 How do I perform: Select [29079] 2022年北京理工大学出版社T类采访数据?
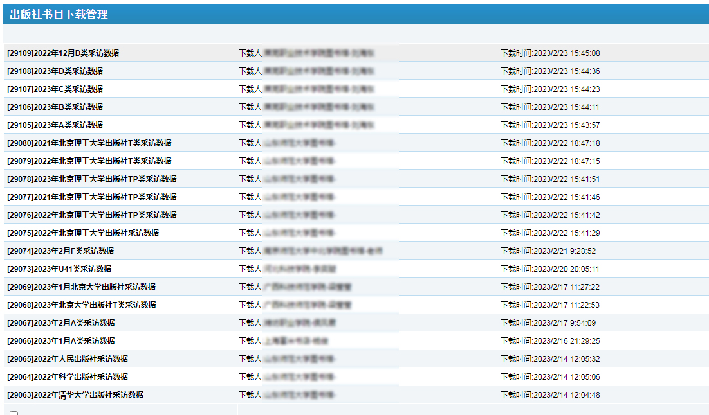89,161
